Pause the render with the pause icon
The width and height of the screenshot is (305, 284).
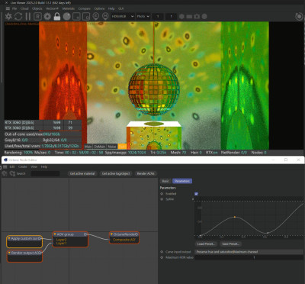pyautogui.click(x=28, y=17)
